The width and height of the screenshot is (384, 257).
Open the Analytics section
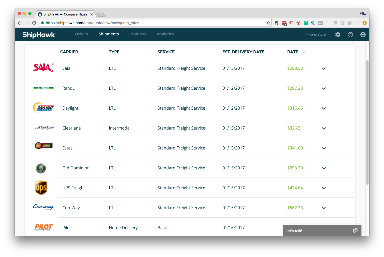point(165,34)
